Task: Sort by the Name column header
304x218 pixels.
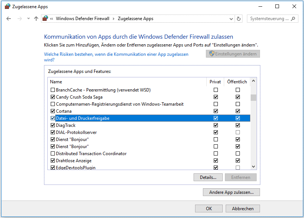Action: point(127,82)
